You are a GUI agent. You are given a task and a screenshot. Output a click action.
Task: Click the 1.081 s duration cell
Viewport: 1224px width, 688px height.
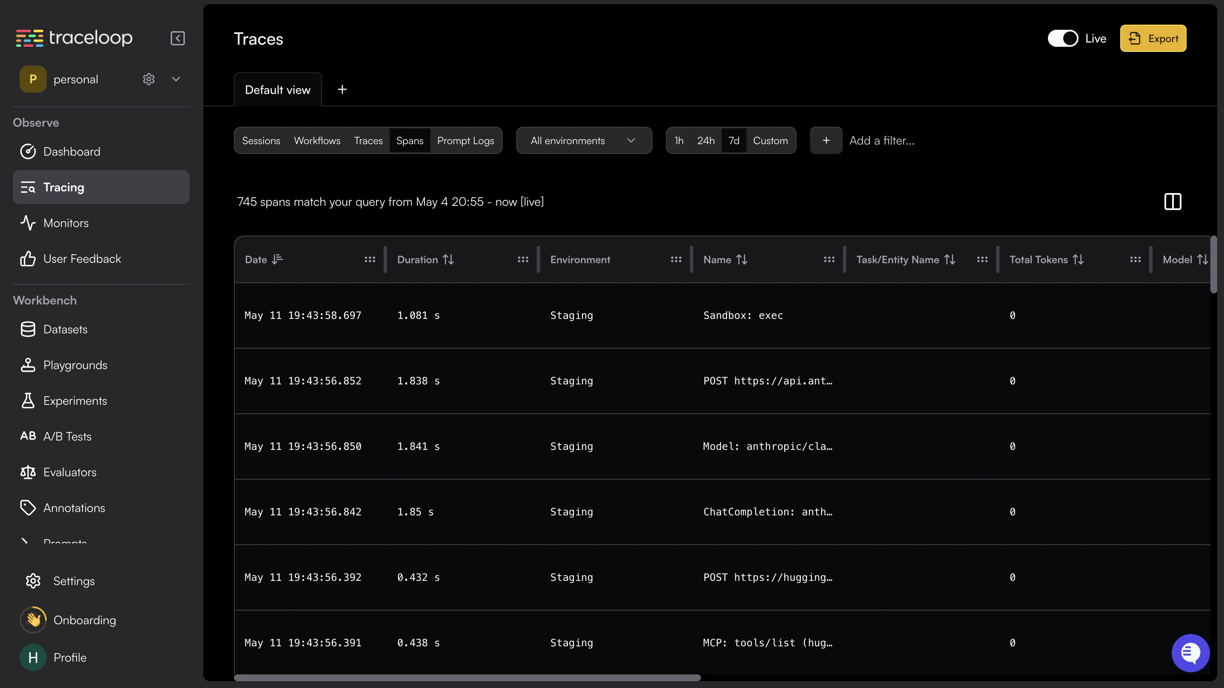coord(418,316)
